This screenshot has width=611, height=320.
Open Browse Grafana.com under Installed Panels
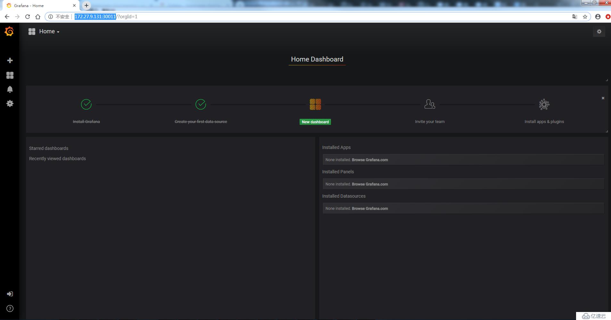click(370, 184)
